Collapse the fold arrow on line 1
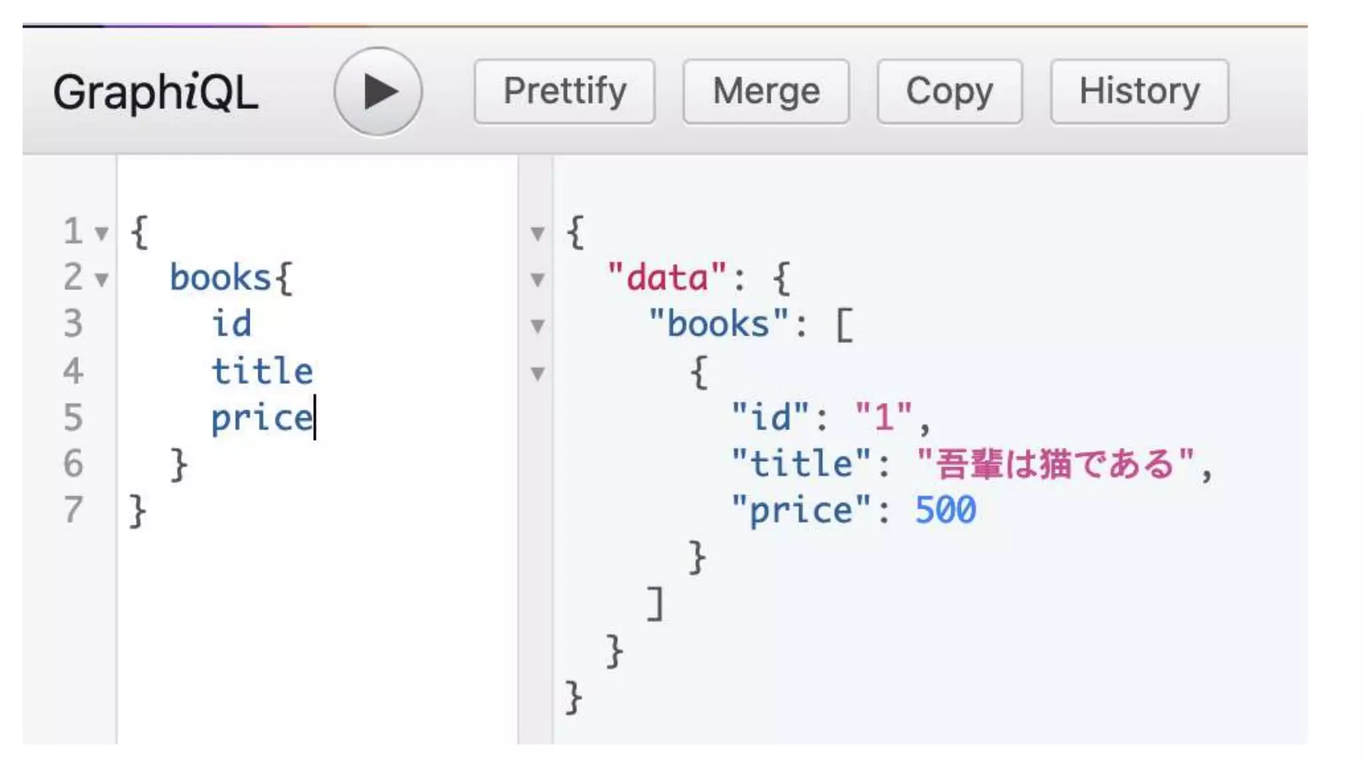Screen dimensions: 1364x767 (x=101, y=234)
